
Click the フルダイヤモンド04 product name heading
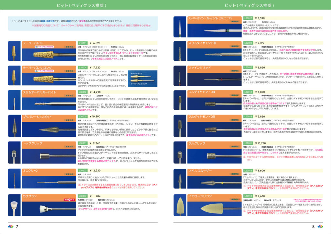(202, 92)
